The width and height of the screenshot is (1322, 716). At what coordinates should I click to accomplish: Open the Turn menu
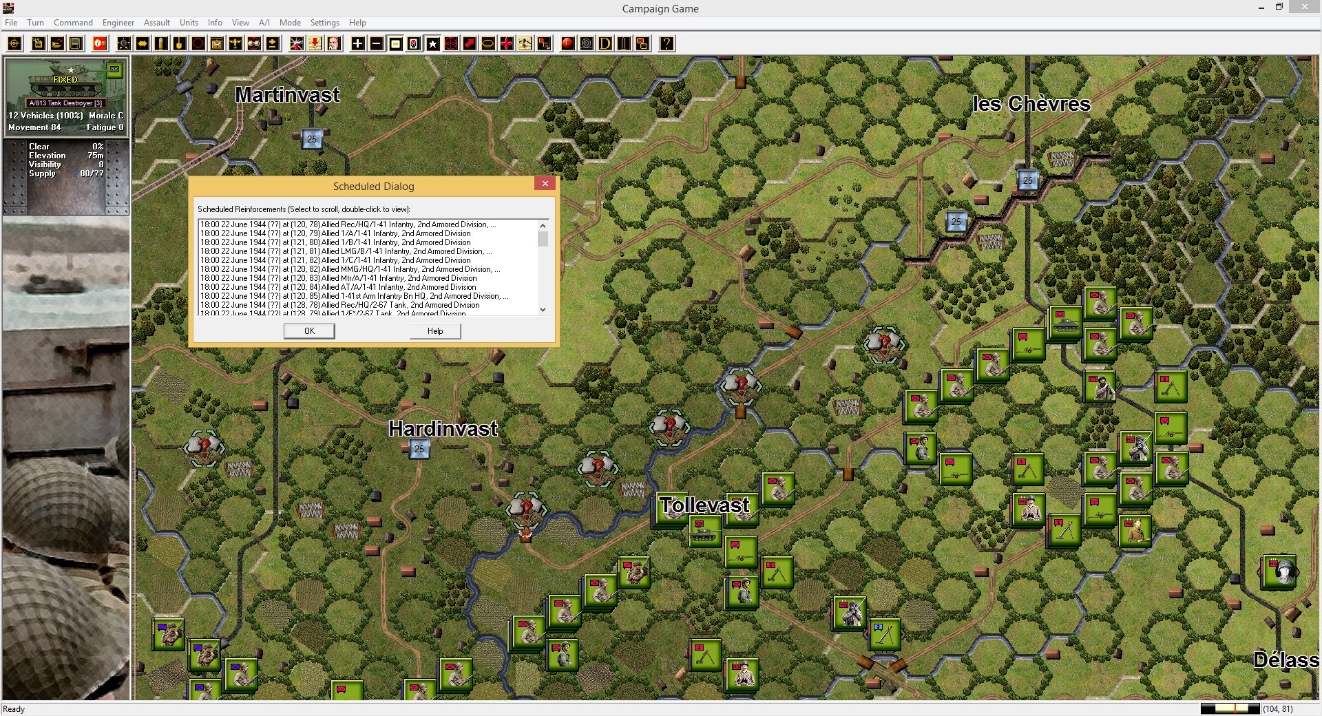(x=35, y=23)
